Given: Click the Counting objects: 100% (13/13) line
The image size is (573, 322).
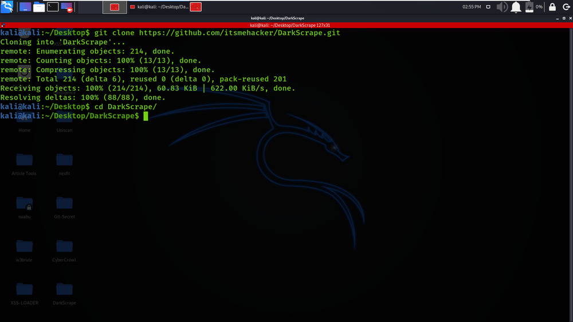Looking at the screenshot, I should (x=100, y=60).
